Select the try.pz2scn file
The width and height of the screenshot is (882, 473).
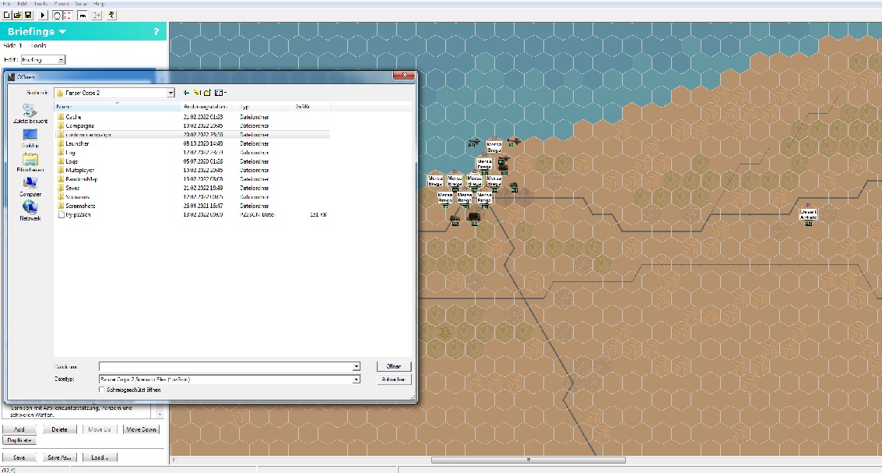tap(78, 214)
